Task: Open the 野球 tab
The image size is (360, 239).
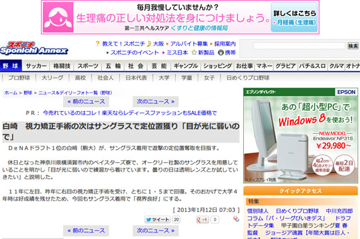Action: (11, 66)
